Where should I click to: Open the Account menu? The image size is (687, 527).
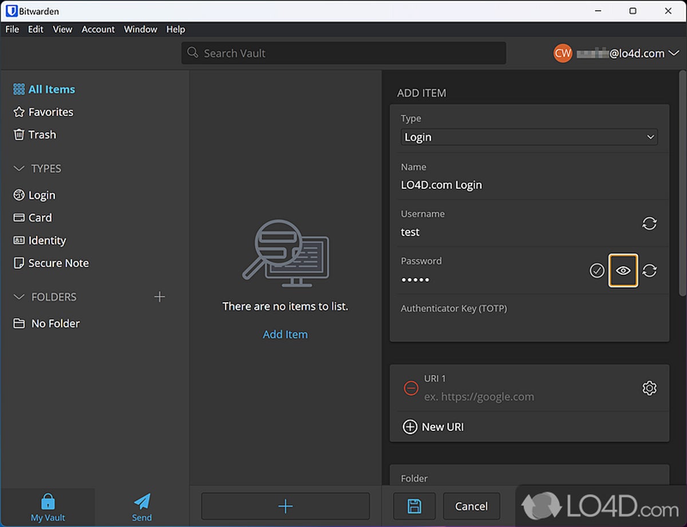pos(98,29)
